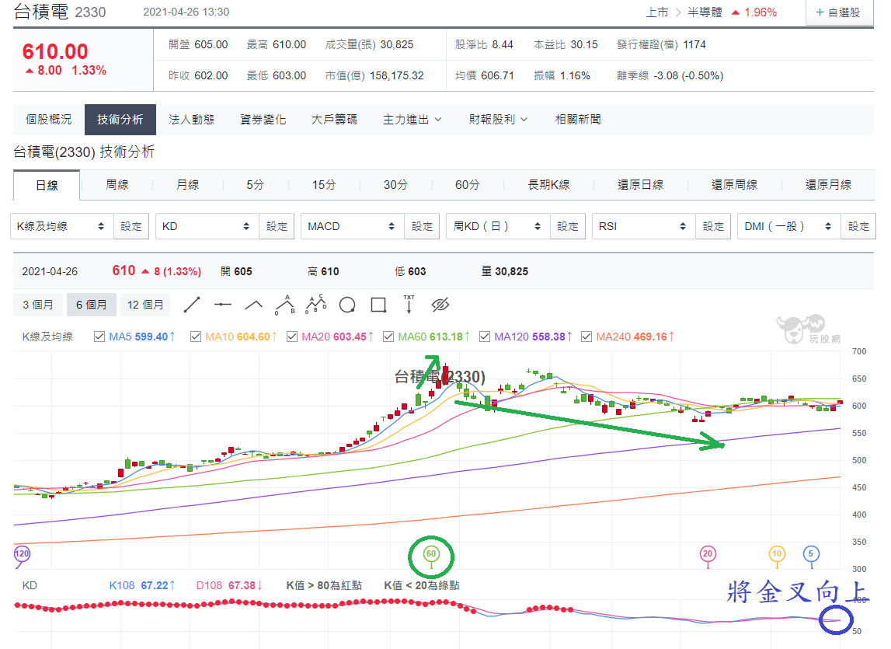Select the rectangle drawing tool

[x=378, y=305]
